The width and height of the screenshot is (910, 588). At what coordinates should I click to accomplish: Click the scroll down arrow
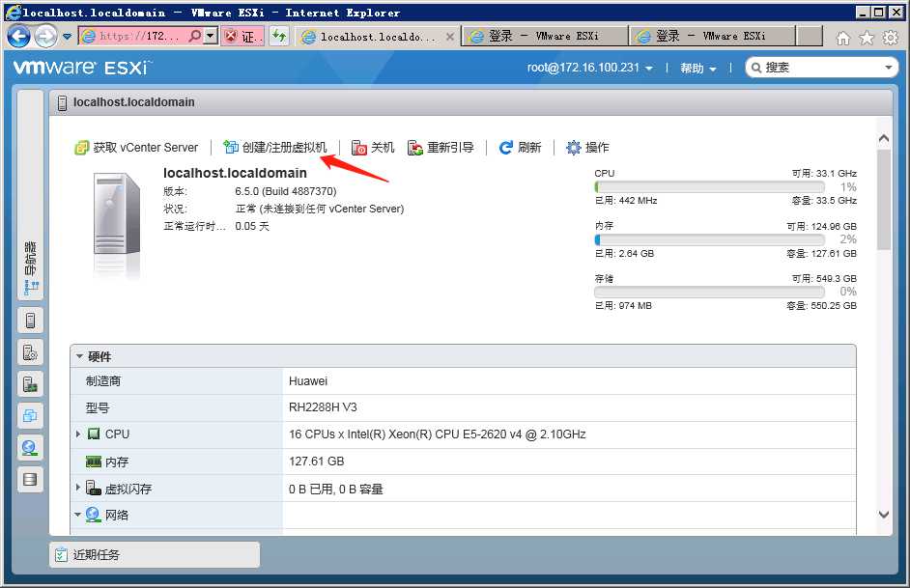coord(884,515)
